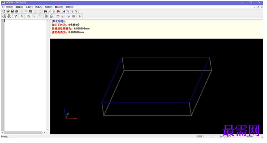Click the black binoculars find icon

pos(45,11)
